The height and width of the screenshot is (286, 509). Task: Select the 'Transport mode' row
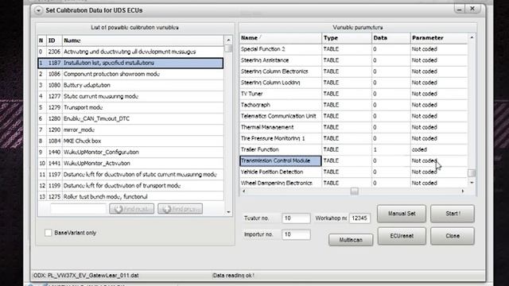[130, 107]
